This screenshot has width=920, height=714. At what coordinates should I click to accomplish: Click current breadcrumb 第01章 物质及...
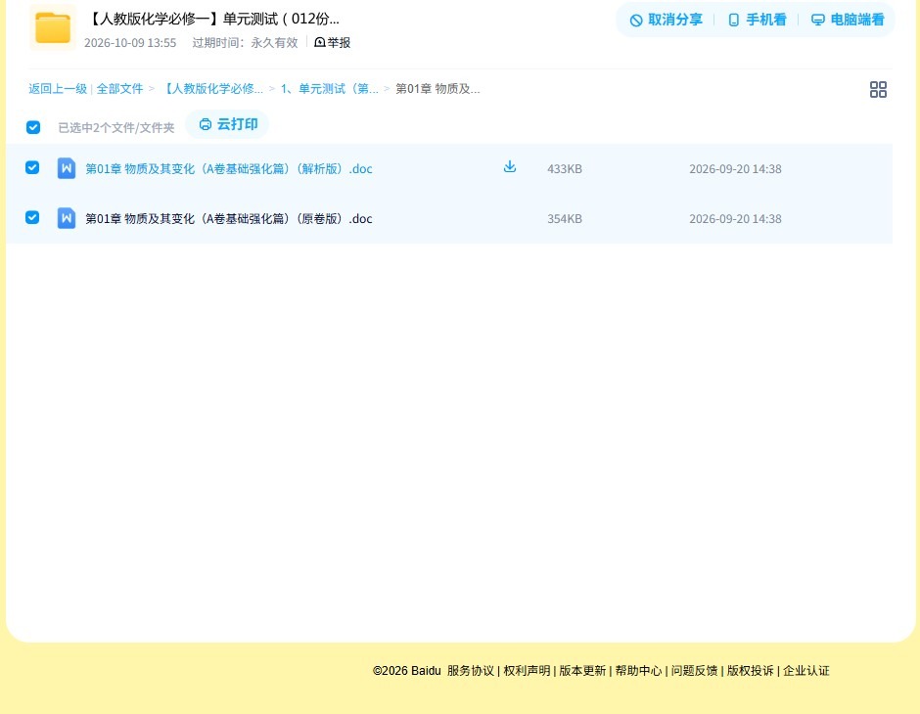(437, 89)
